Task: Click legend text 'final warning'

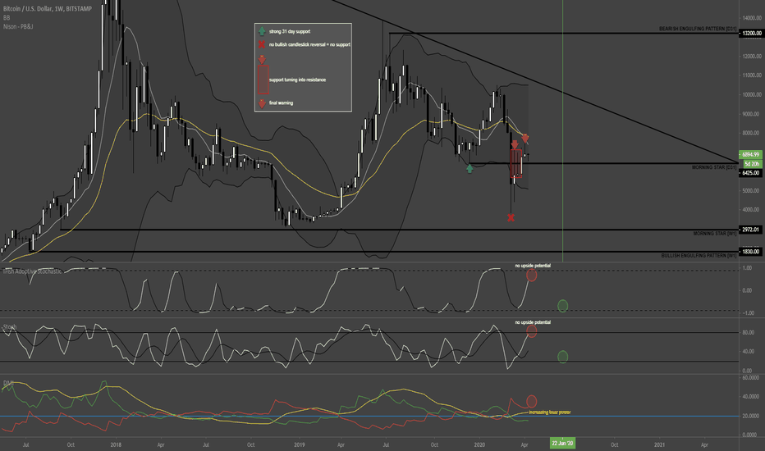Action: (x=281, y=102)
